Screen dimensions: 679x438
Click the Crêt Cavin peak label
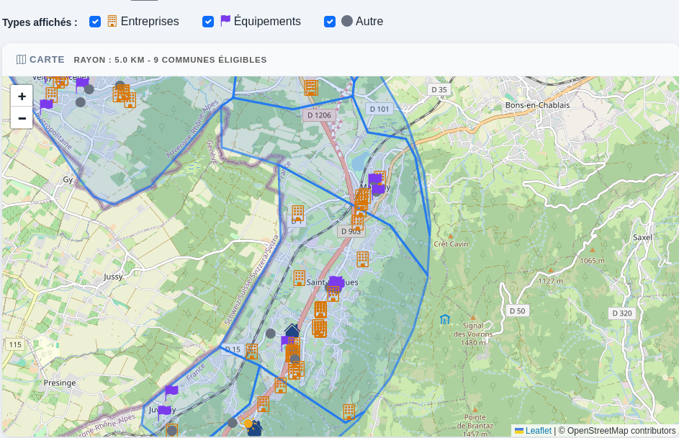click(451, 244)
